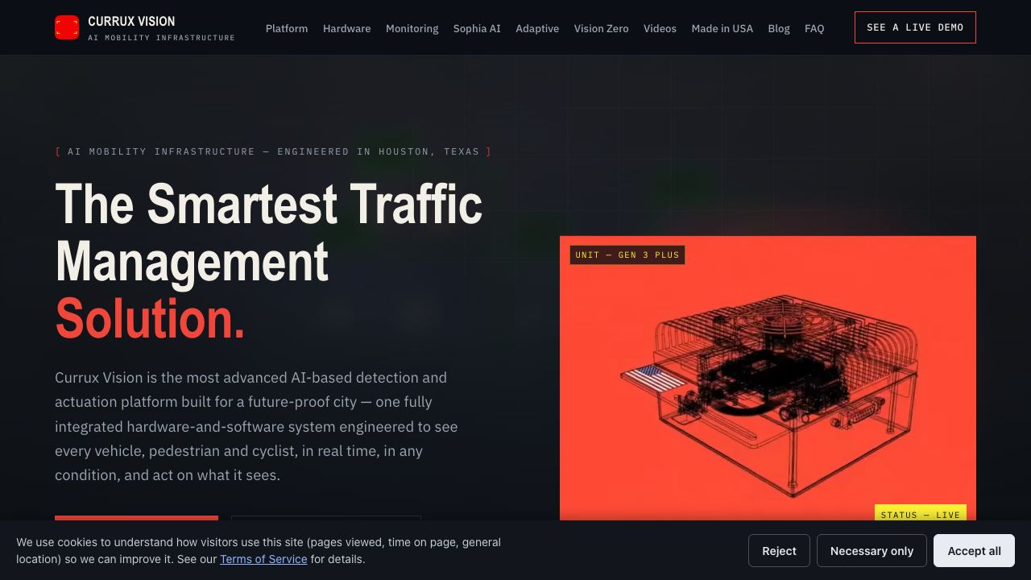Click the AI Mobility Infrastructure logo subtitle
This screenshot has width=1031, height=580.
(x=161, y=38)
